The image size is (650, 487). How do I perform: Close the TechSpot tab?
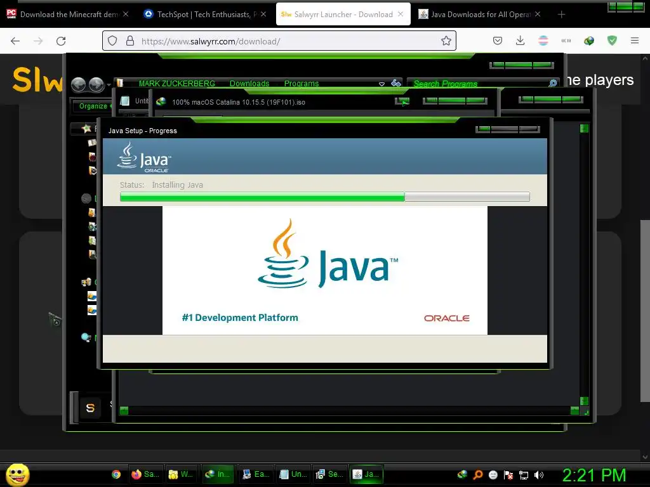coord(263,15)
